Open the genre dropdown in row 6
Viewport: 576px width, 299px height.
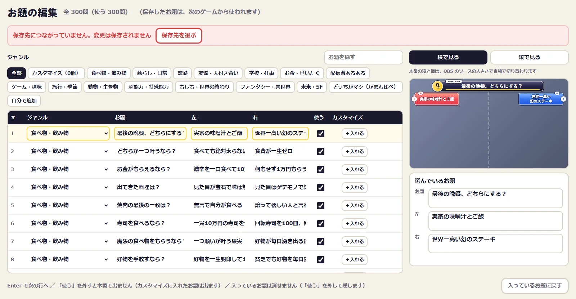(68, 223)
